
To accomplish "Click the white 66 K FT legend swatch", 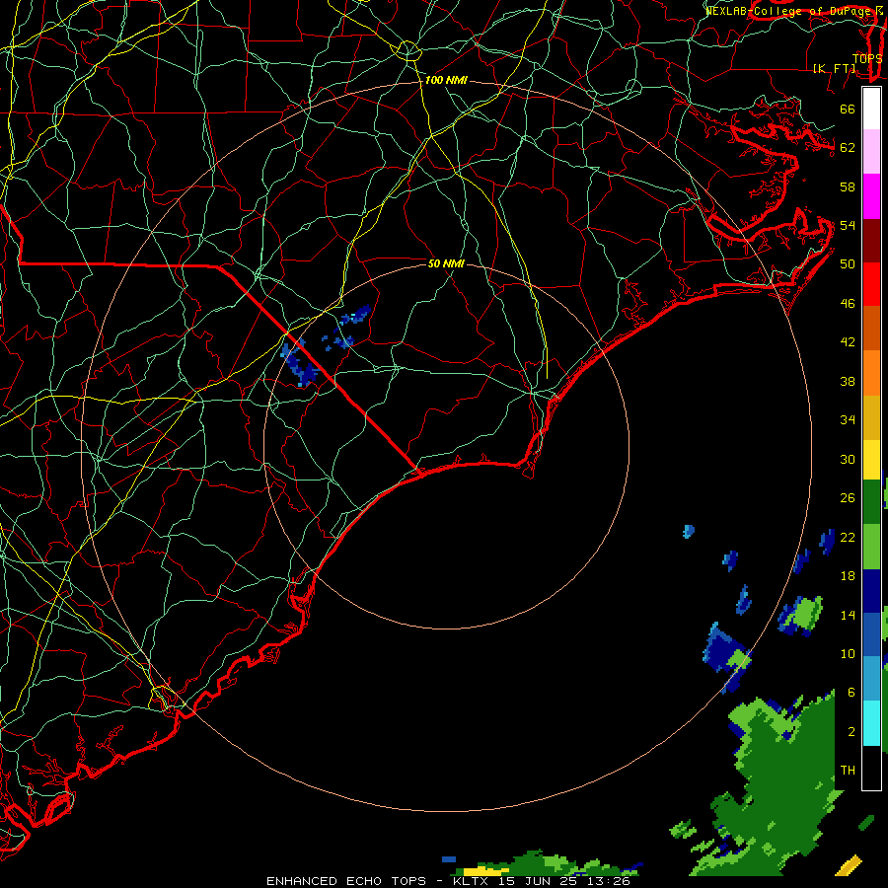I will pos(871,109).
